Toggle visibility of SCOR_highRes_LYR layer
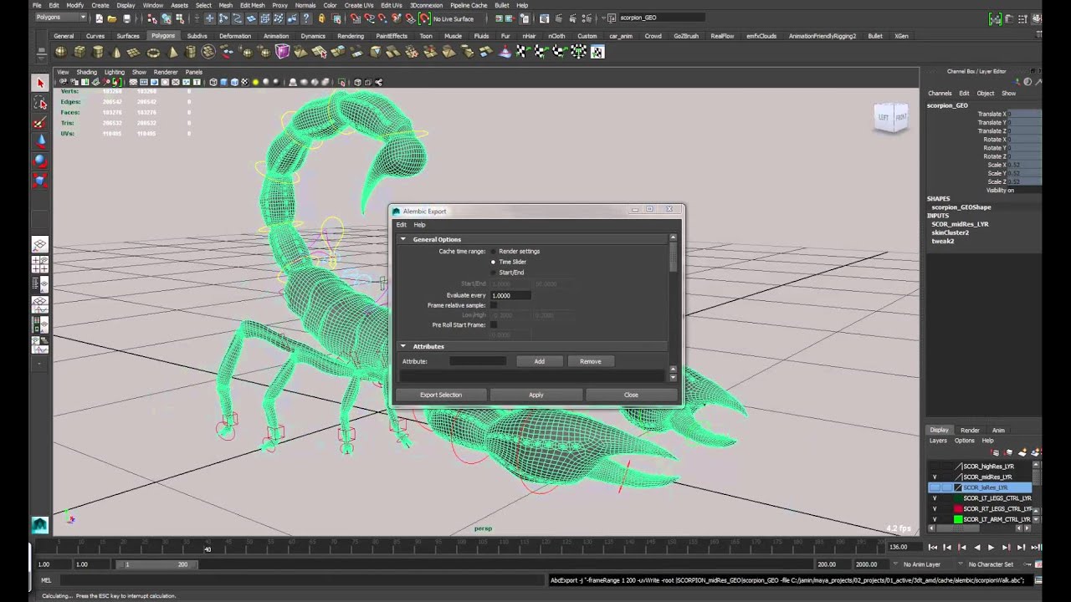Image resolution: width=1071 pixels, height=602 pixels. (935, 467)
